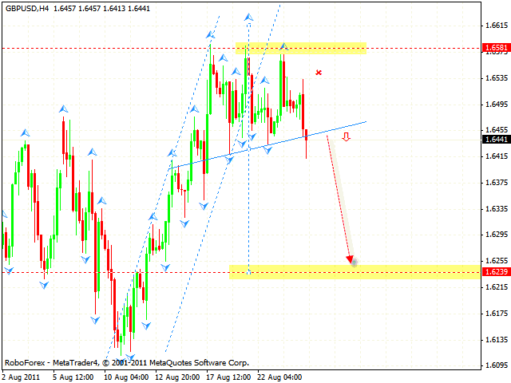Viewport: 511px width, 383px height.
Task: Click the 10 Aug 04:00 time label
Action: [x=126, y=377]
